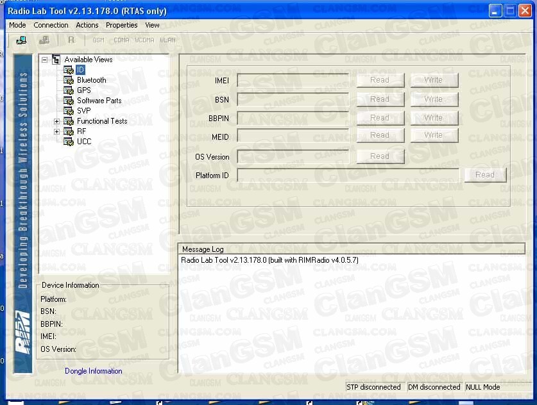Click the Available Views root icon
The height and width of the screenshot is (405, 537).
tap(56, 60)
